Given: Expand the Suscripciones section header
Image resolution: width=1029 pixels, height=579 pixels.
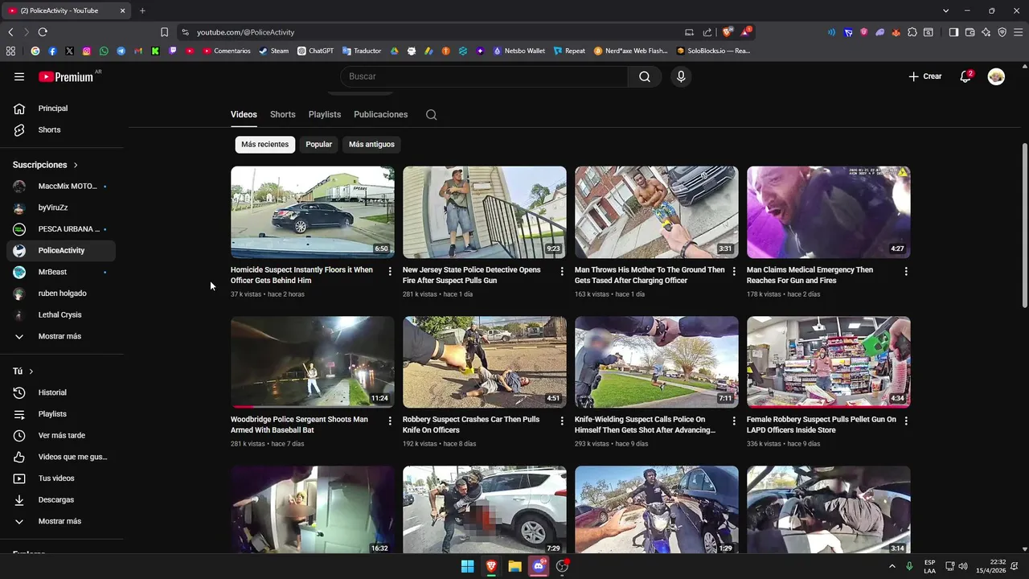Looking at the screenshot, I should pos(46,165).
